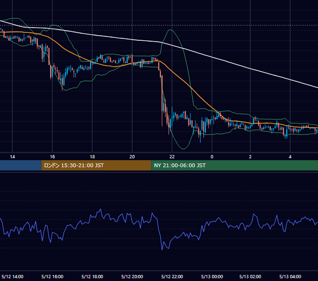Select the 5/13 02:00 time label
Screen dimensions: 318x281
click(x=250, y=276)
